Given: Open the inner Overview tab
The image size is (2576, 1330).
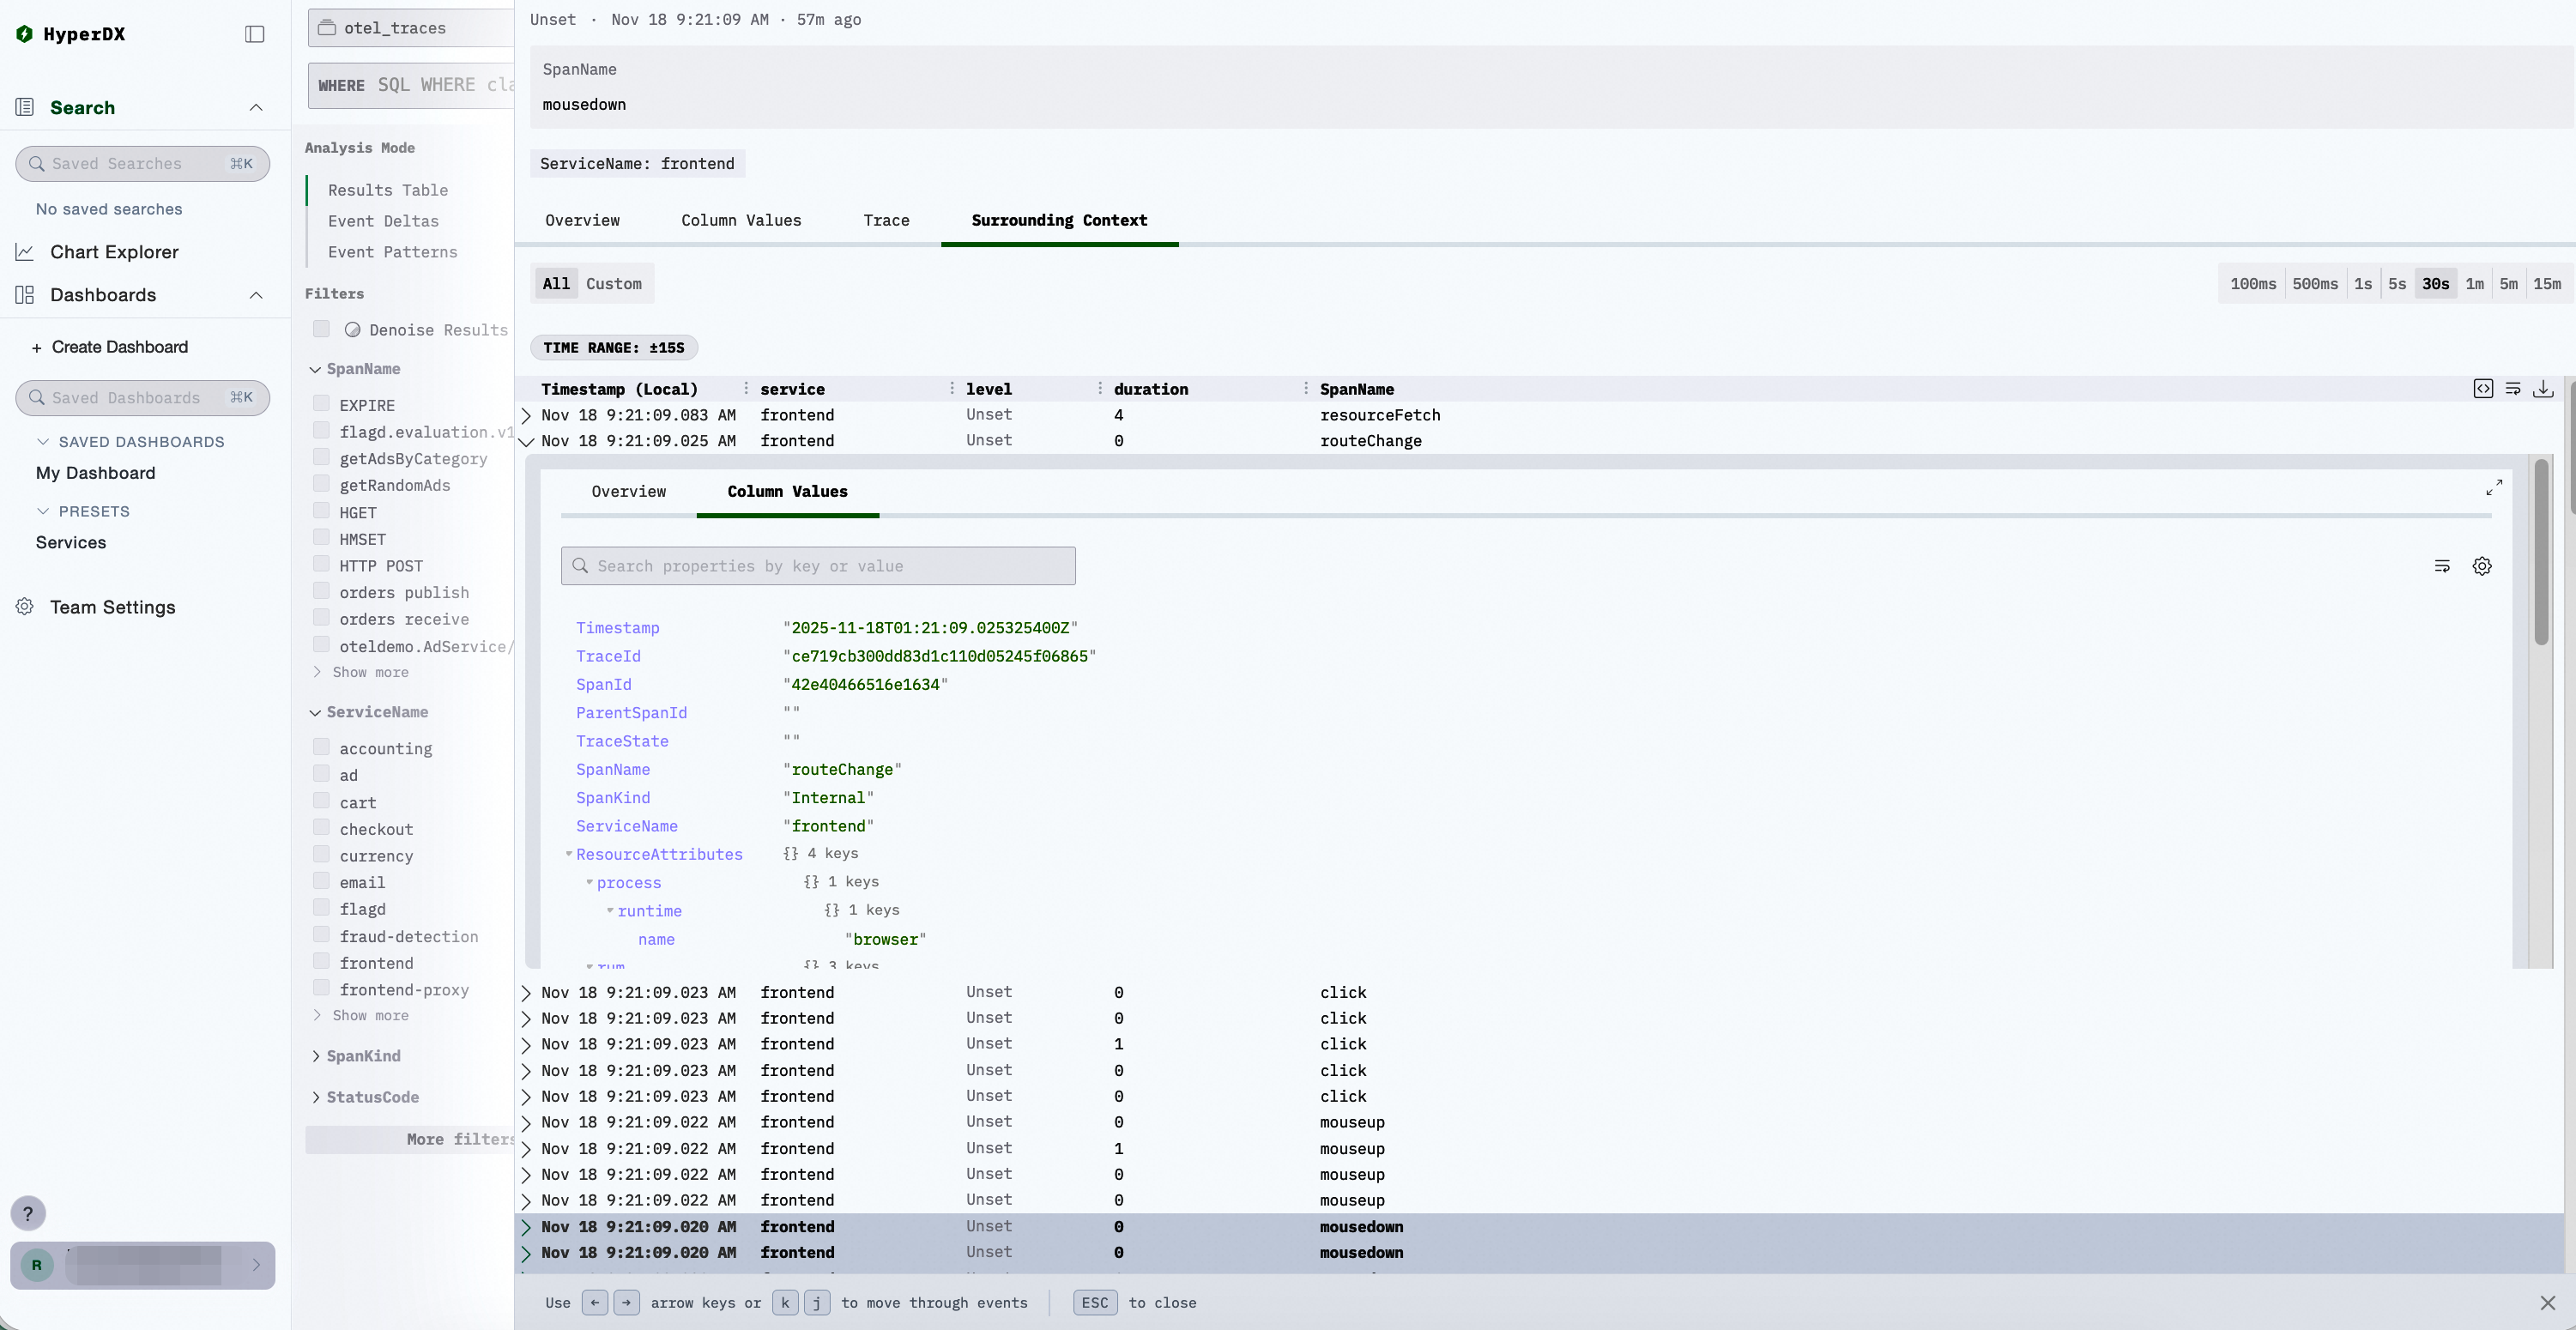Looking at the screenshot, I should [x=628, y=491].
